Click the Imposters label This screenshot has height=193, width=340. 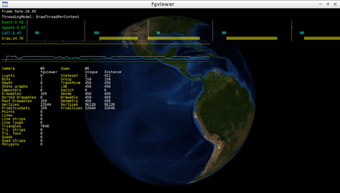11,90
